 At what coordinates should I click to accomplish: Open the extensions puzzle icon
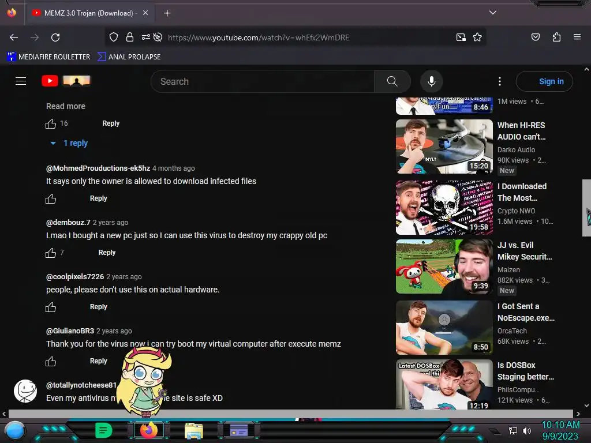(556, 37)
